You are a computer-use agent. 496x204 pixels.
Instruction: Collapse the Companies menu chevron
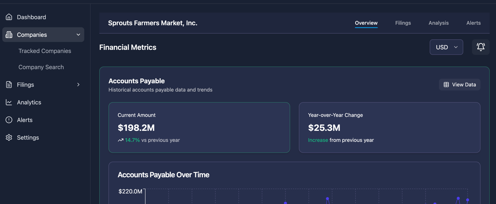(78, 35)
